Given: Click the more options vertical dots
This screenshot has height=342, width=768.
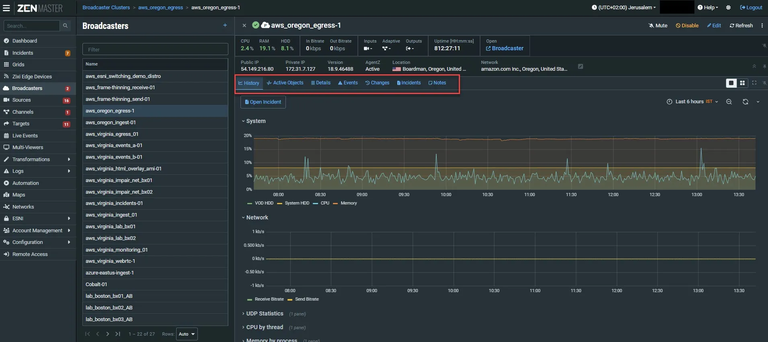Looking at the screenshot, I should coord(762,25).
